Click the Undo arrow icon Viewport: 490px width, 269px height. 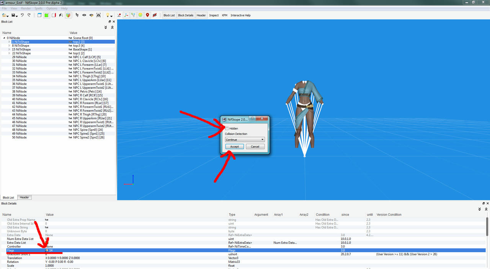click(x=22, y=15)
